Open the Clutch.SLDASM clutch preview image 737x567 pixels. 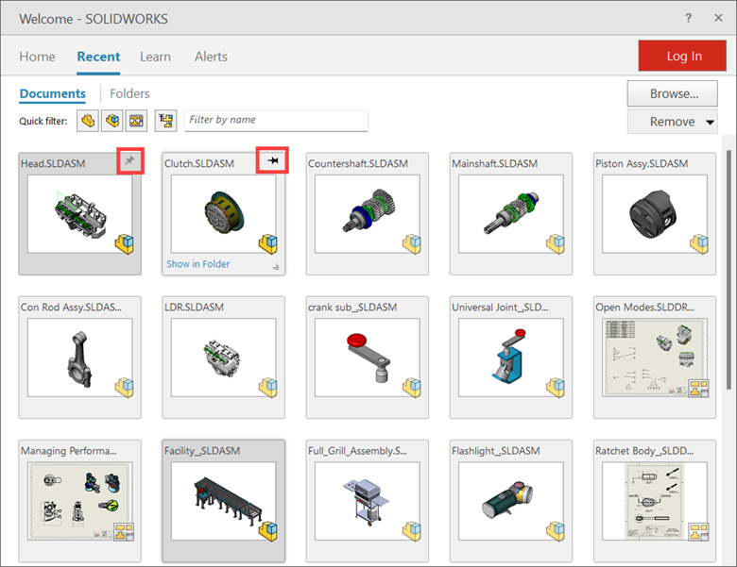(224, 214)
